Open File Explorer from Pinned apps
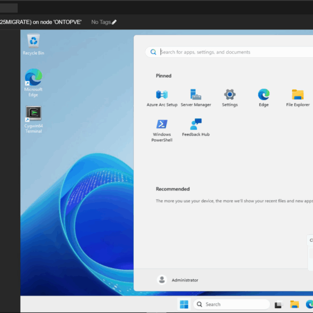313x313 pixels. 297,97
